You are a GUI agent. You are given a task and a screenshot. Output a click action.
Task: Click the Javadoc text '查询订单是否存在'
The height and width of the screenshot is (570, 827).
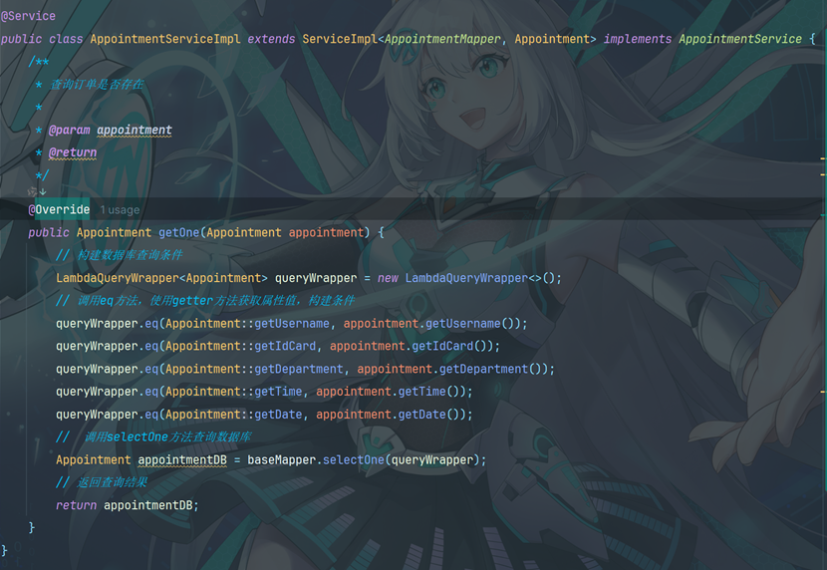[x=97, y=85]
